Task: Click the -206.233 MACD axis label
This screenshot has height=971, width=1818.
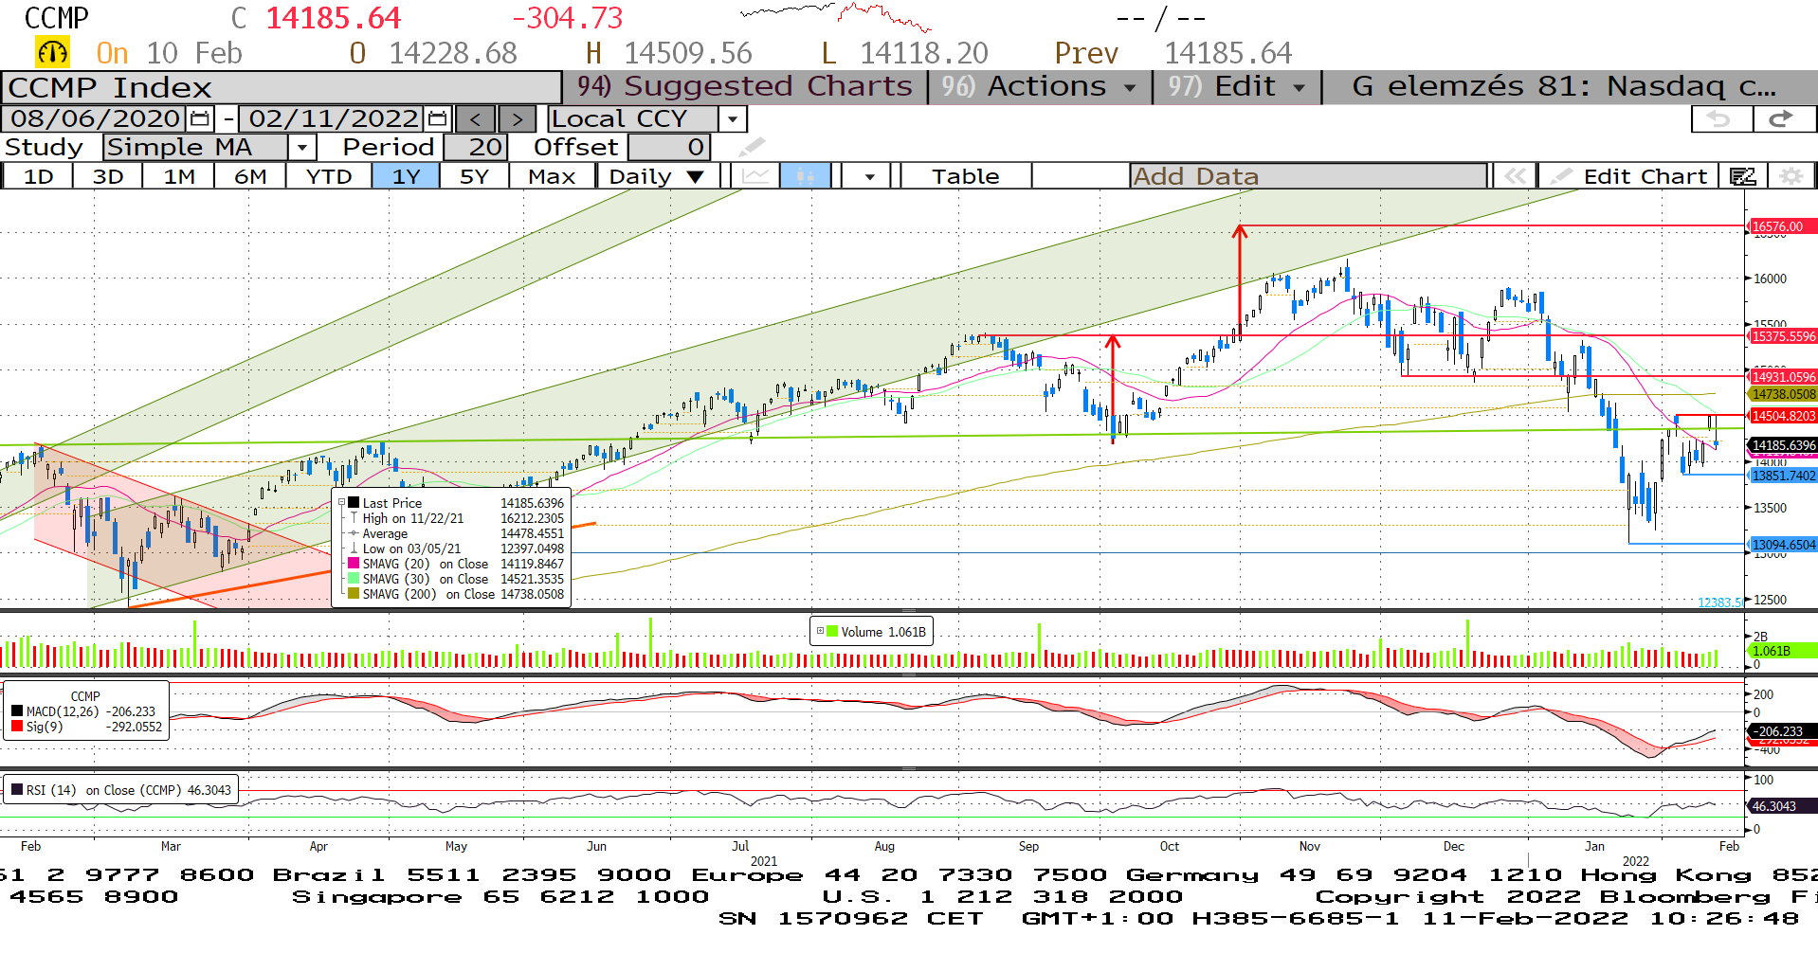Action: (x=1782, y=731)
